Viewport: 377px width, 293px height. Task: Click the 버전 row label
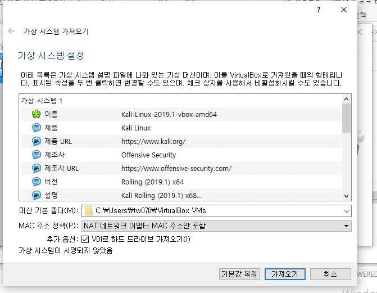(x=51, y=182)
